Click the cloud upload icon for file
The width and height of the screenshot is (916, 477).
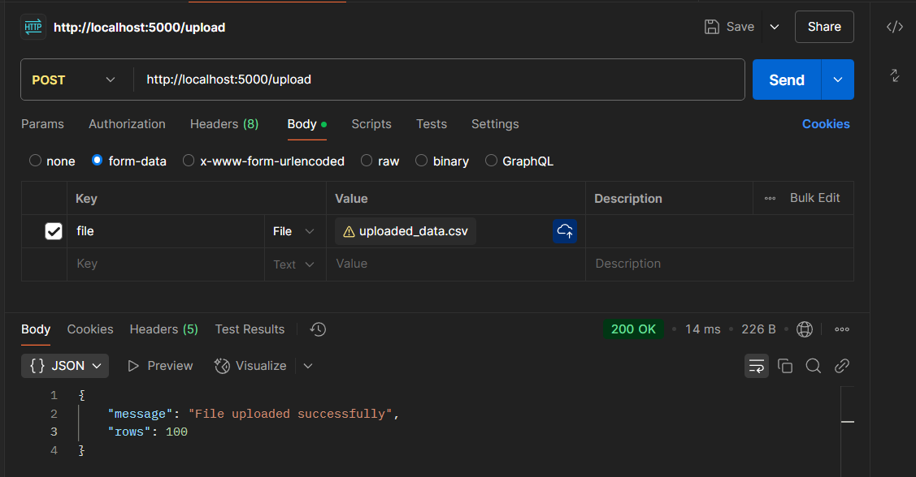[x=565, y=231]
